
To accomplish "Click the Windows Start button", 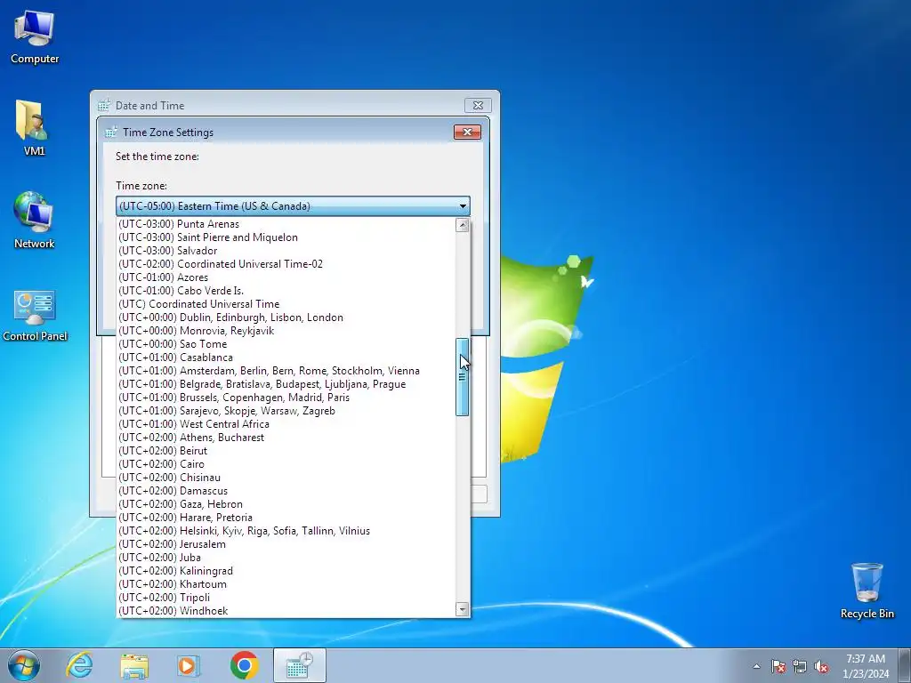I will tap(24, 665).
